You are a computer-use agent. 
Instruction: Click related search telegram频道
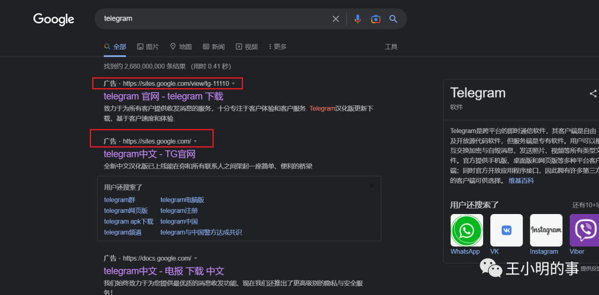123,232
